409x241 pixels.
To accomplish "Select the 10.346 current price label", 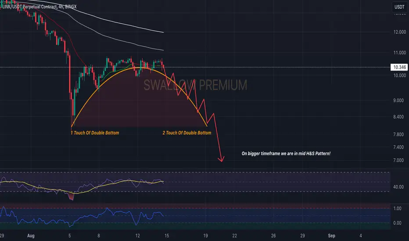I will 399,67.
